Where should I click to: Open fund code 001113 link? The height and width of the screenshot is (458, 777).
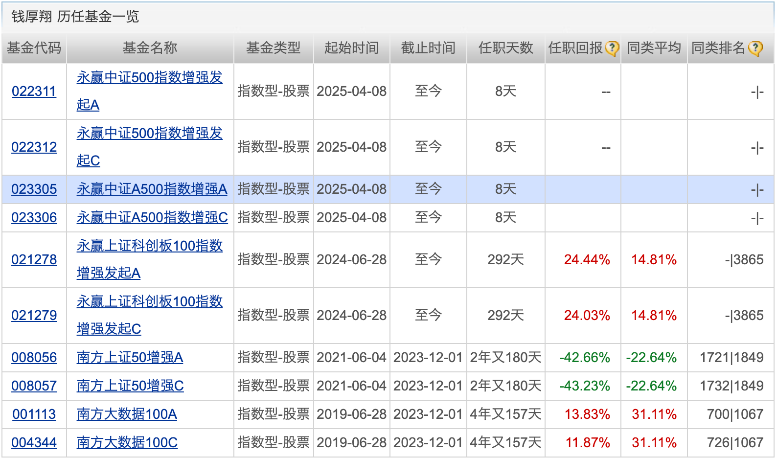tap(34, 414)
